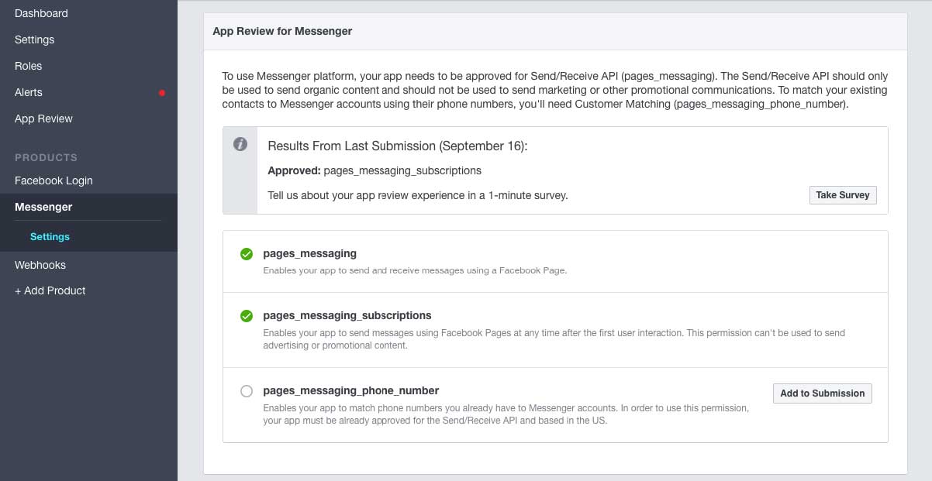
Task: Go to Roles in the sidebar
Action: click(29, 66)
